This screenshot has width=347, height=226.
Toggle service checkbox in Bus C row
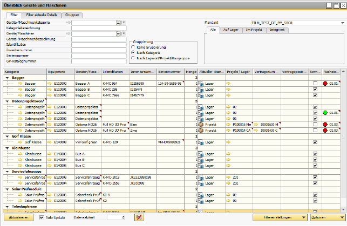(315, 166)
